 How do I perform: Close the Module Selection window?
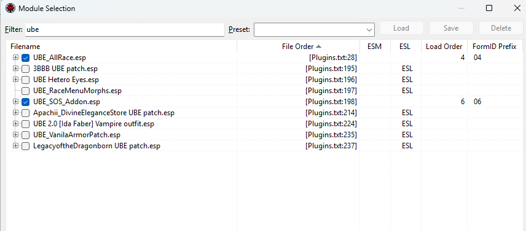(x=517, y=8)
